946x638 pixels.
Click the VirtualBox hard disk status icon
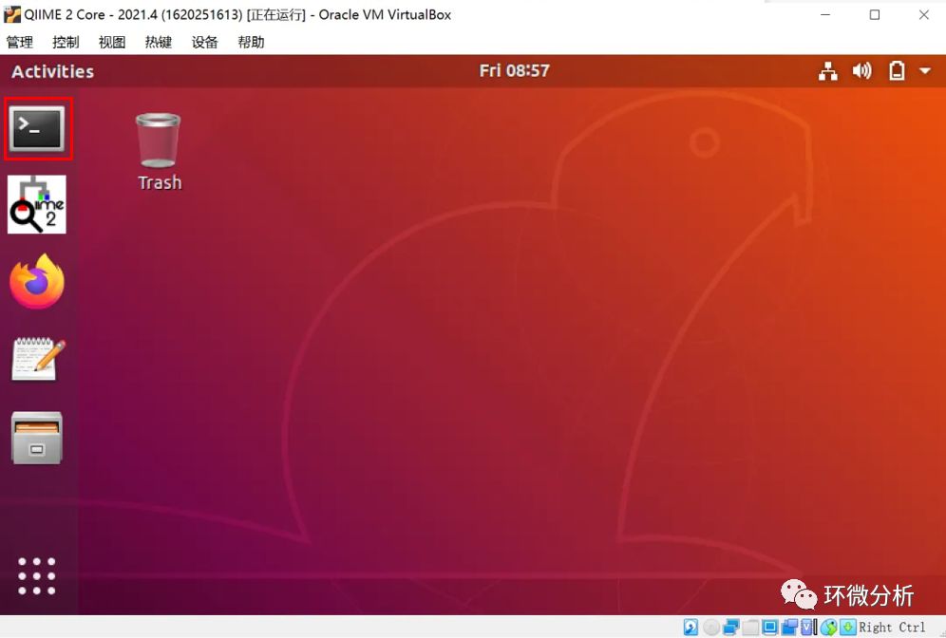[691, 628]
